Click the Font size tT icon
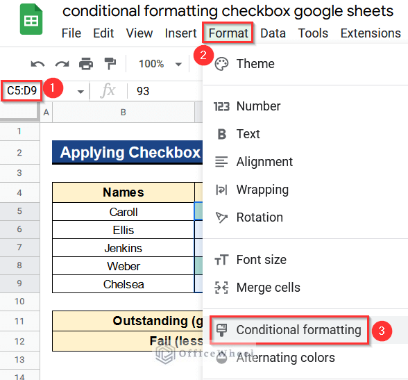 (221, 260)
